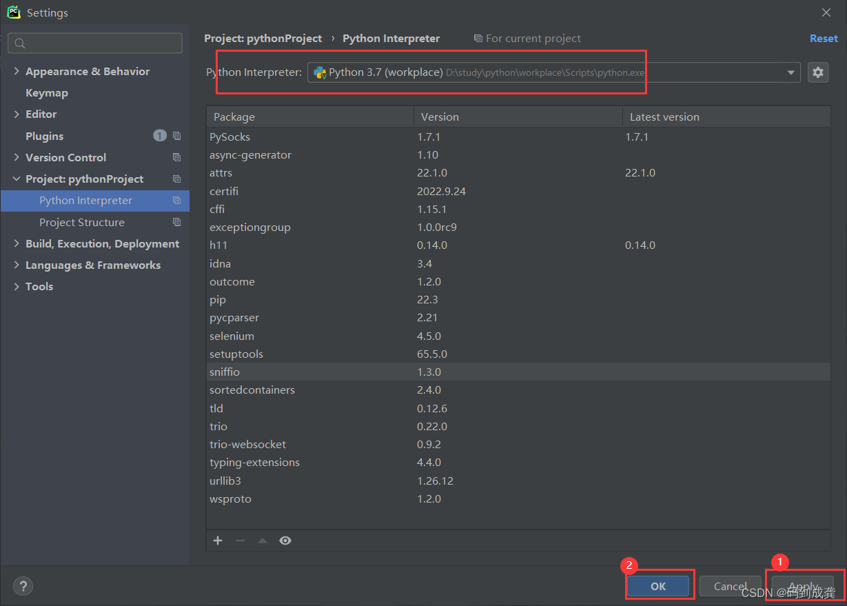Expand Build, Execution, Deployment section

17,243
